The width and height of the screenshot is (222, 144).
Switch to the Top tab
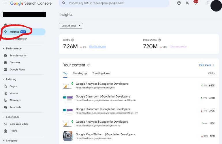pos(65,73)
